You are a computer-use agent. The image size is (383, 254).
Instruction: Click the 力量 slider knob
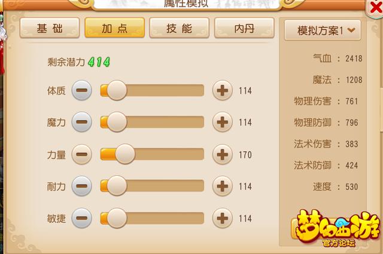coord(125,154)
